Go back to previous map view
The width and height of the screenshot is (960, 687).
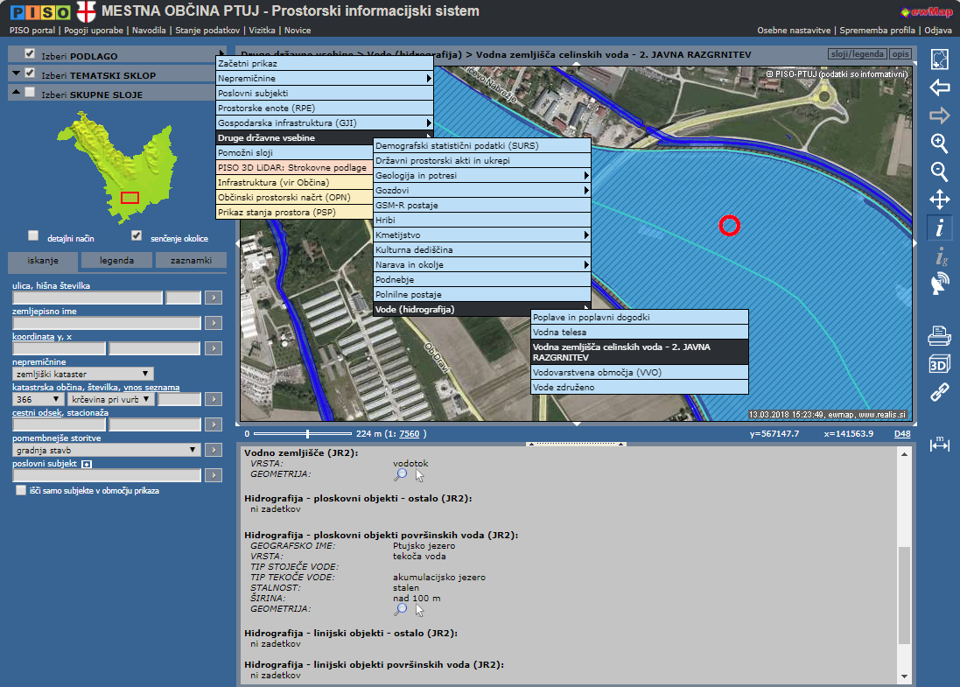[939, 88]
